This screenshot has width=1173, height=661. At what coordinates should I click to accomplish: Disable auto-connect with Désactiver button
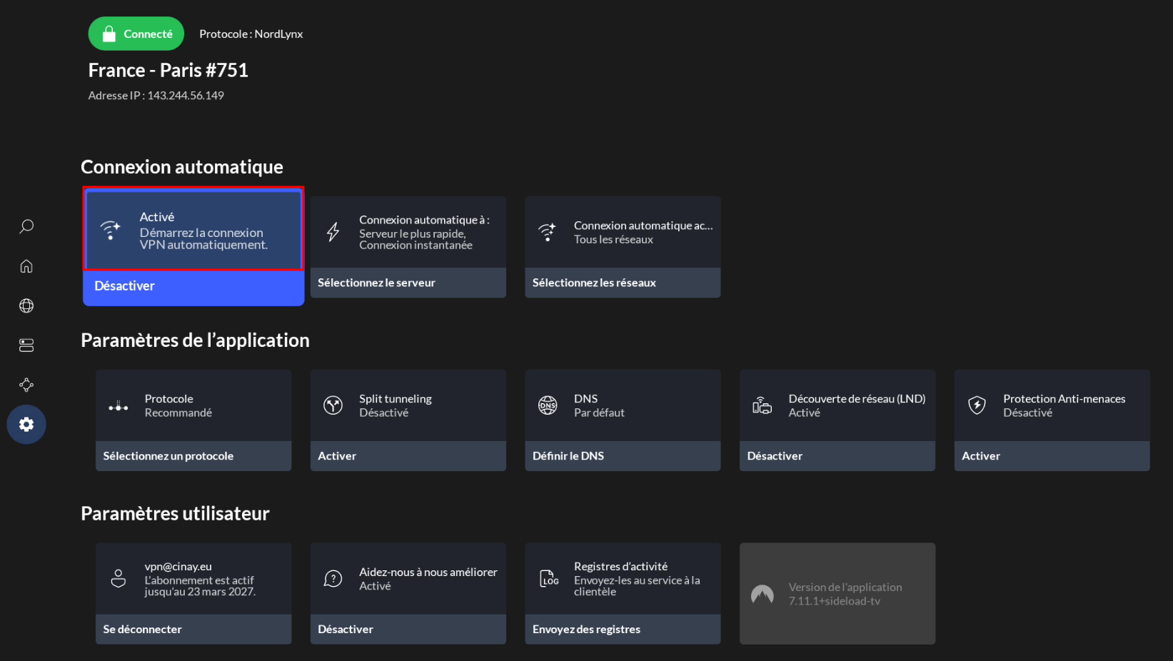coord(193,286)
